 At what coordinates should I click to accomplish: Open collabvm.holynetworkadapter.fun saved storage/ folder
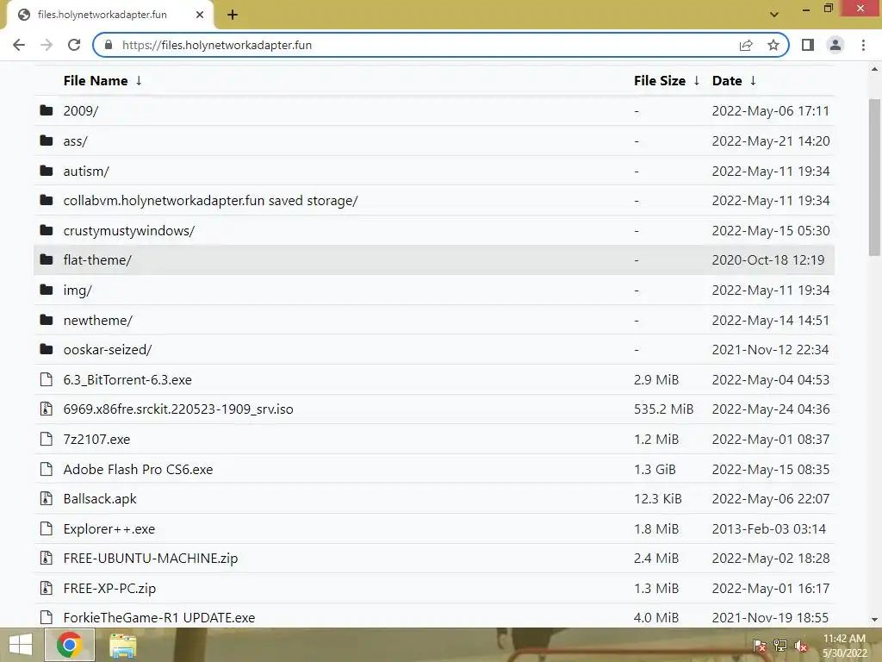click(x=210, y=201)
